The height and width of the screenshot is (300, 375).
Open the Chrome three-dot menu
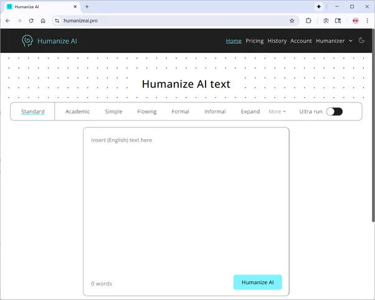(368, 21)
